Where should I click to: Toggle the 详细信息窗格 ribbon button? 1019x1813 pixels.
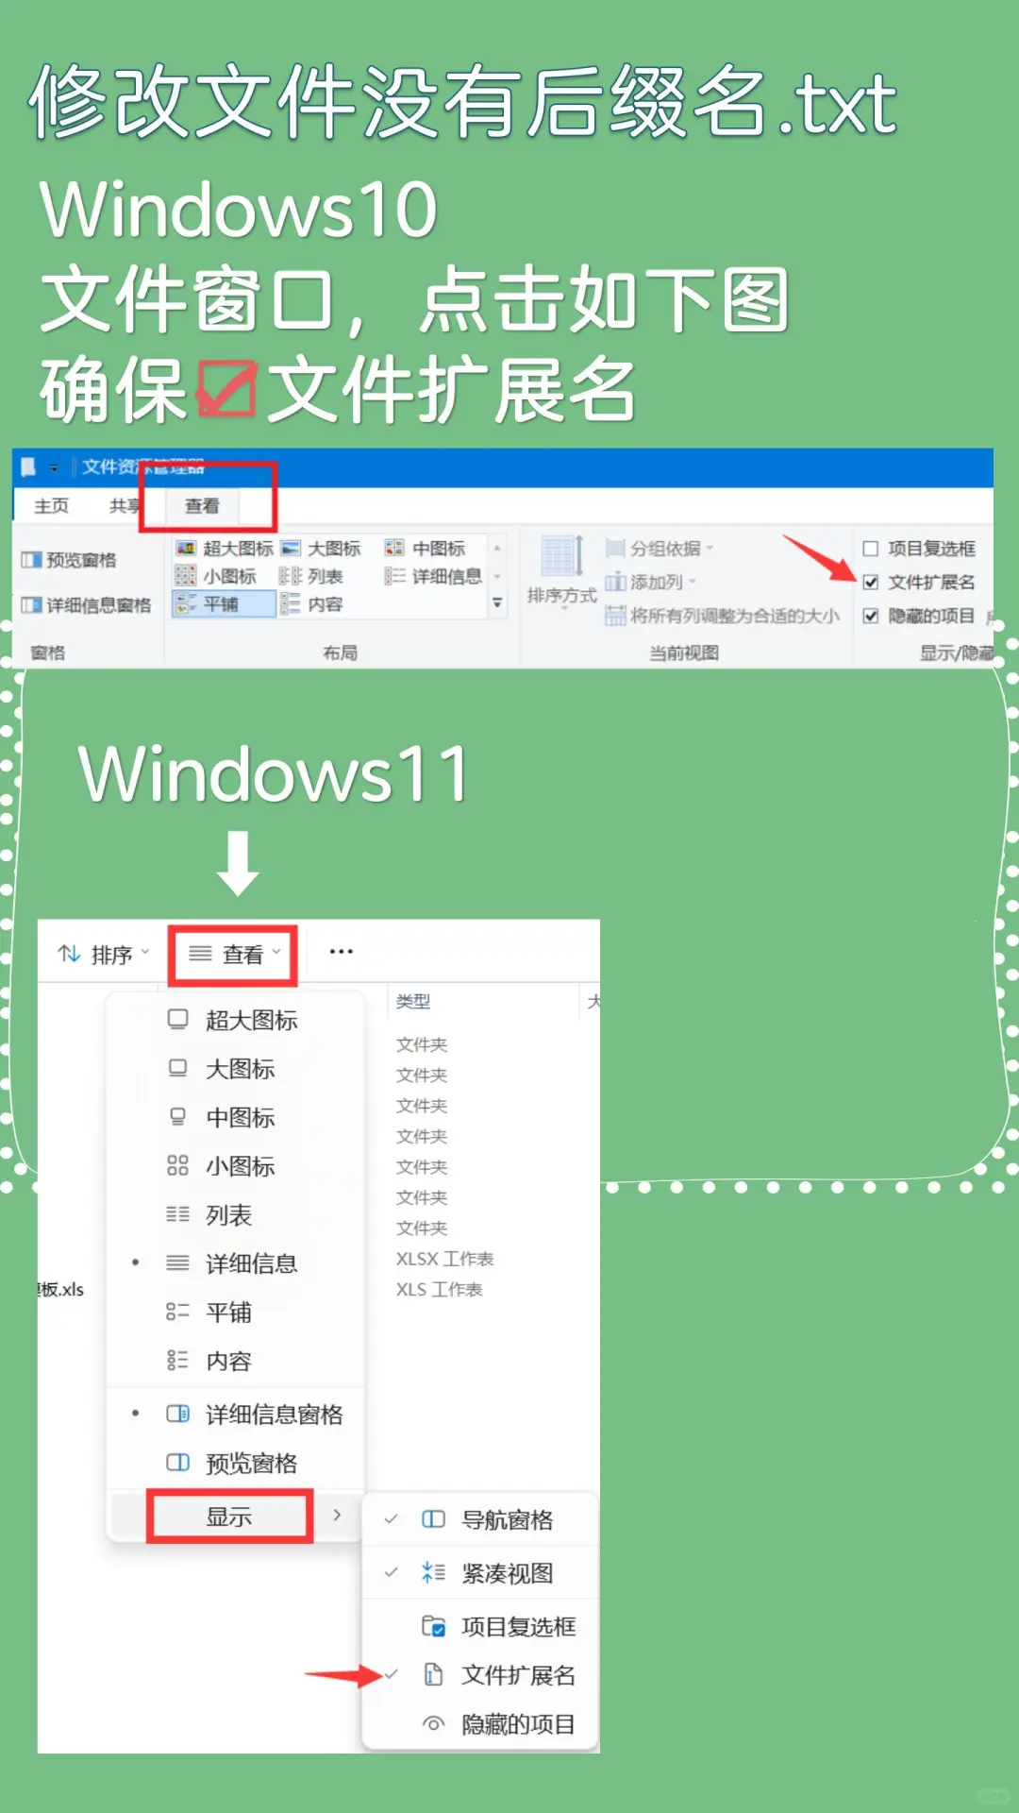click(86, 604)
